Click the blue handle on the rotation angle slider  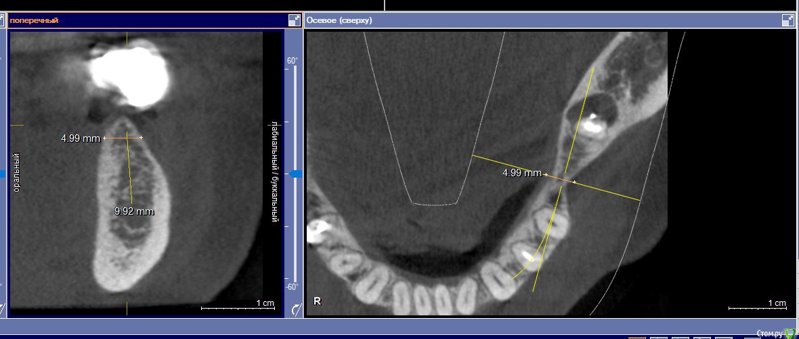295,174
